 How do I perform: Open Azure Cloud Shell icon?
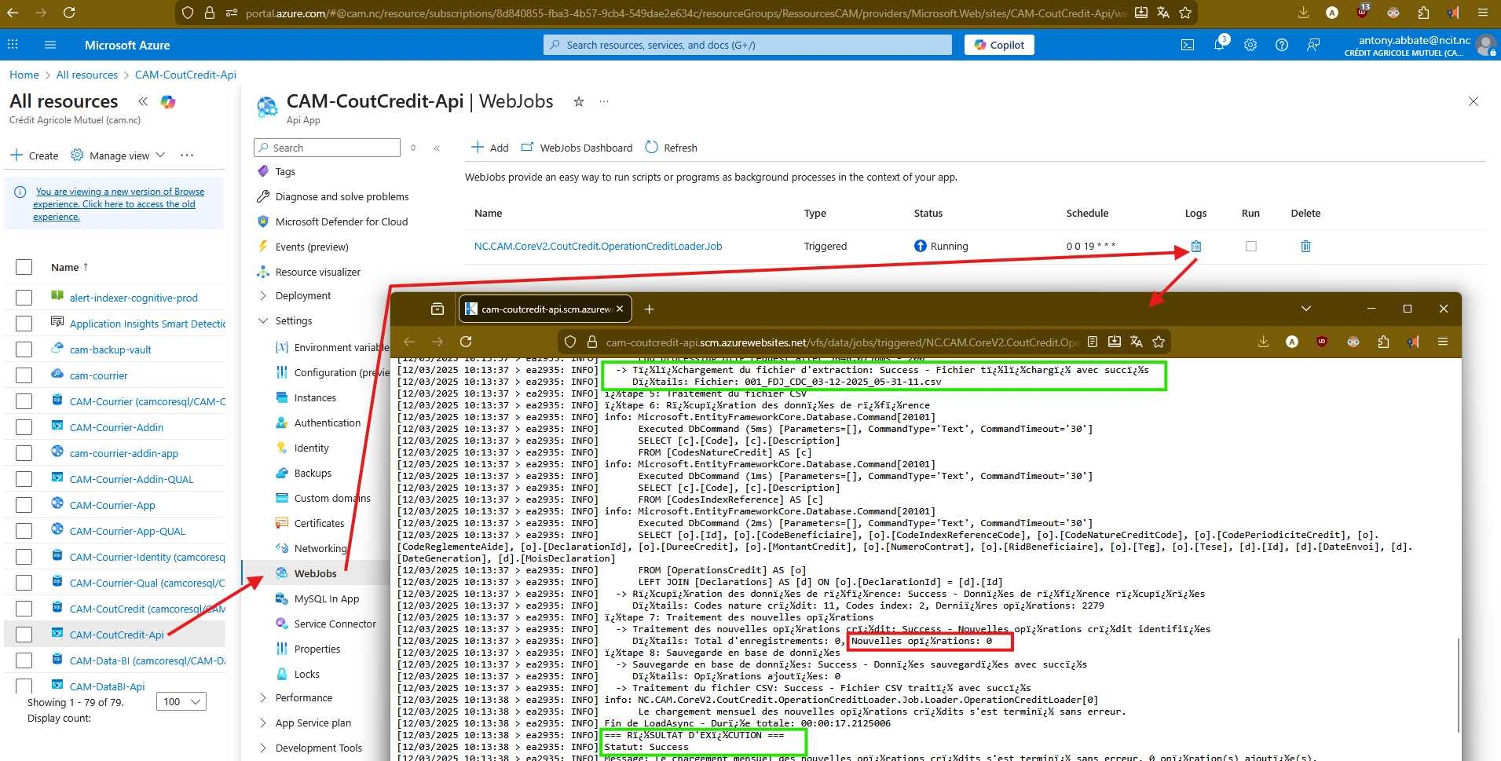[1188, 45]
